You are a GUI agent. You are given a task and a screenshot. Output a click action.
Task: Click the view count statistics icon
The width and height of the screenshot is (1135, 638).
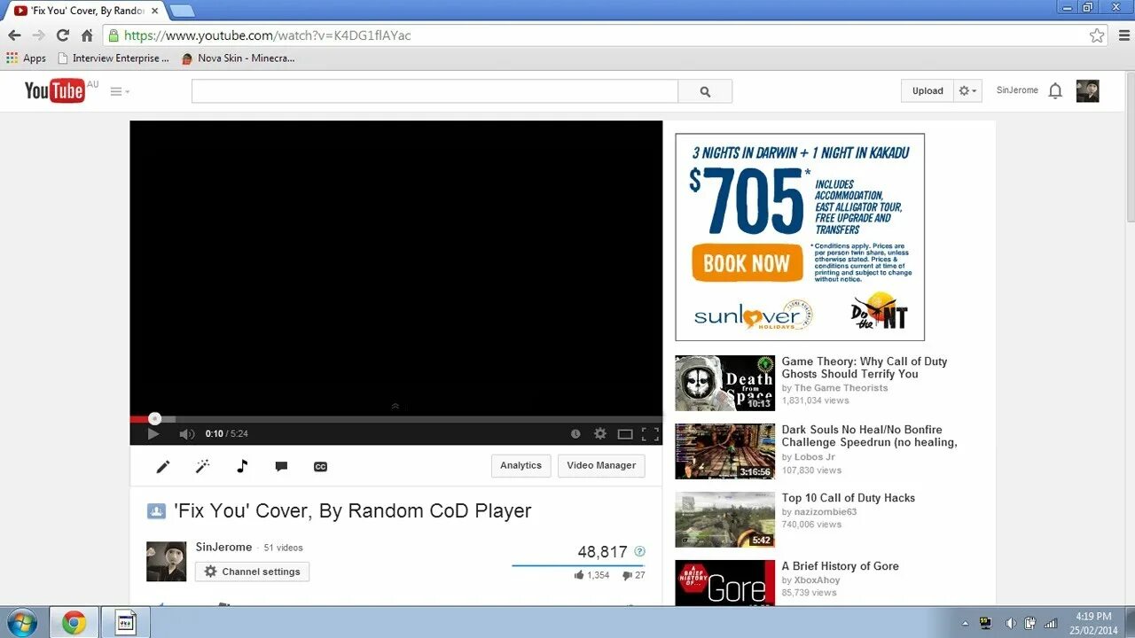[640, 551]
